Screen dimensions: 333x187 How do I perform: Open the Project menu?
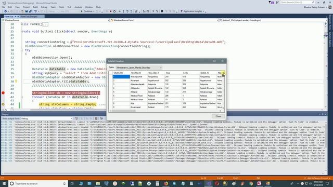(x=27, y=7)
